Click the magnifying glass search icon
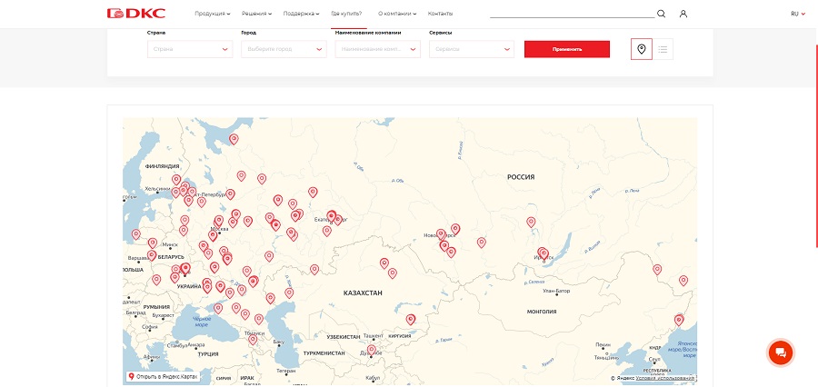The width and height of the screenshot is (818, 387). 661,14
